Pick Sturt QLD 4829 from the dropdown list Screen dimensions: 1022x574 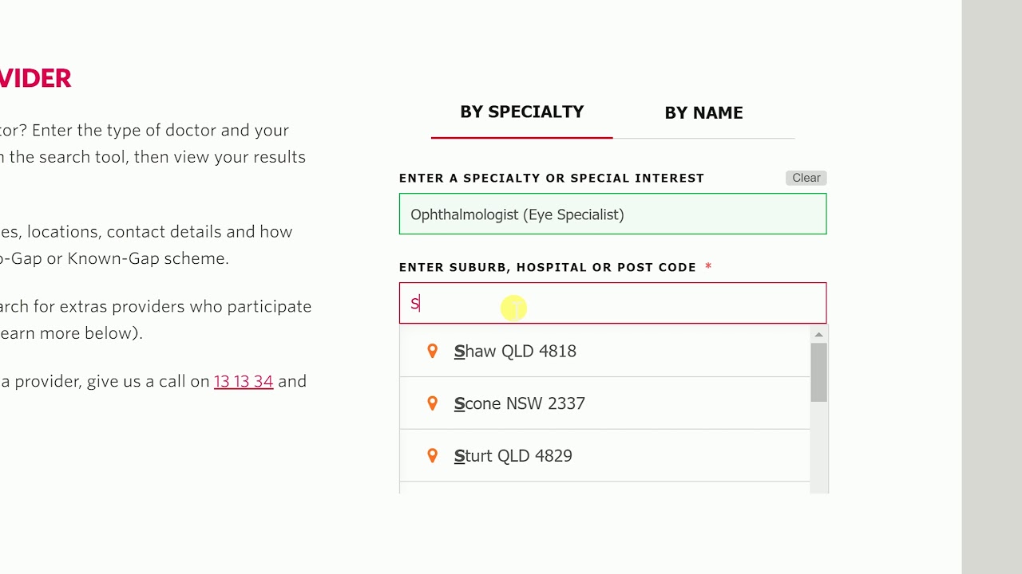click(513, 456)
